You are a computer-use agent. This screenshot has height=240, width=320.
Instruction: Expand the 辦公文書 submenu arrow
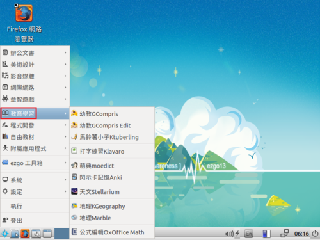(65, 52)
